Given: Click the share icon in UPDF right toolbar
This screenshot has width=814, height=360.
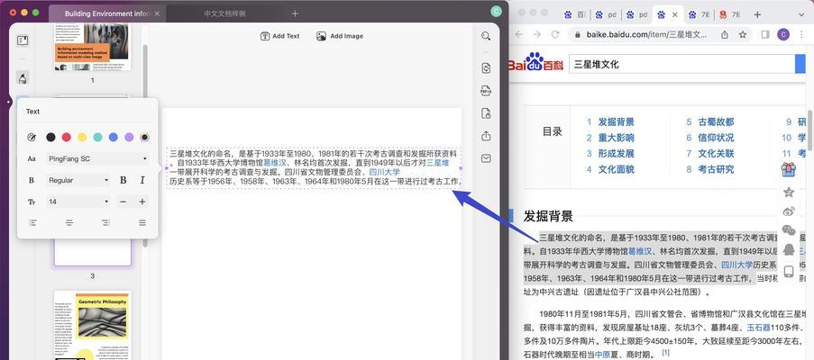Looking at the screenshot, I should [486, 136].
